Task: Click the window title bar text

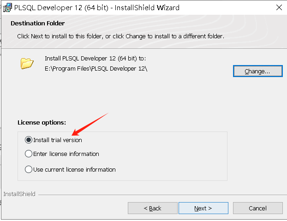Action: pos(97,8)
